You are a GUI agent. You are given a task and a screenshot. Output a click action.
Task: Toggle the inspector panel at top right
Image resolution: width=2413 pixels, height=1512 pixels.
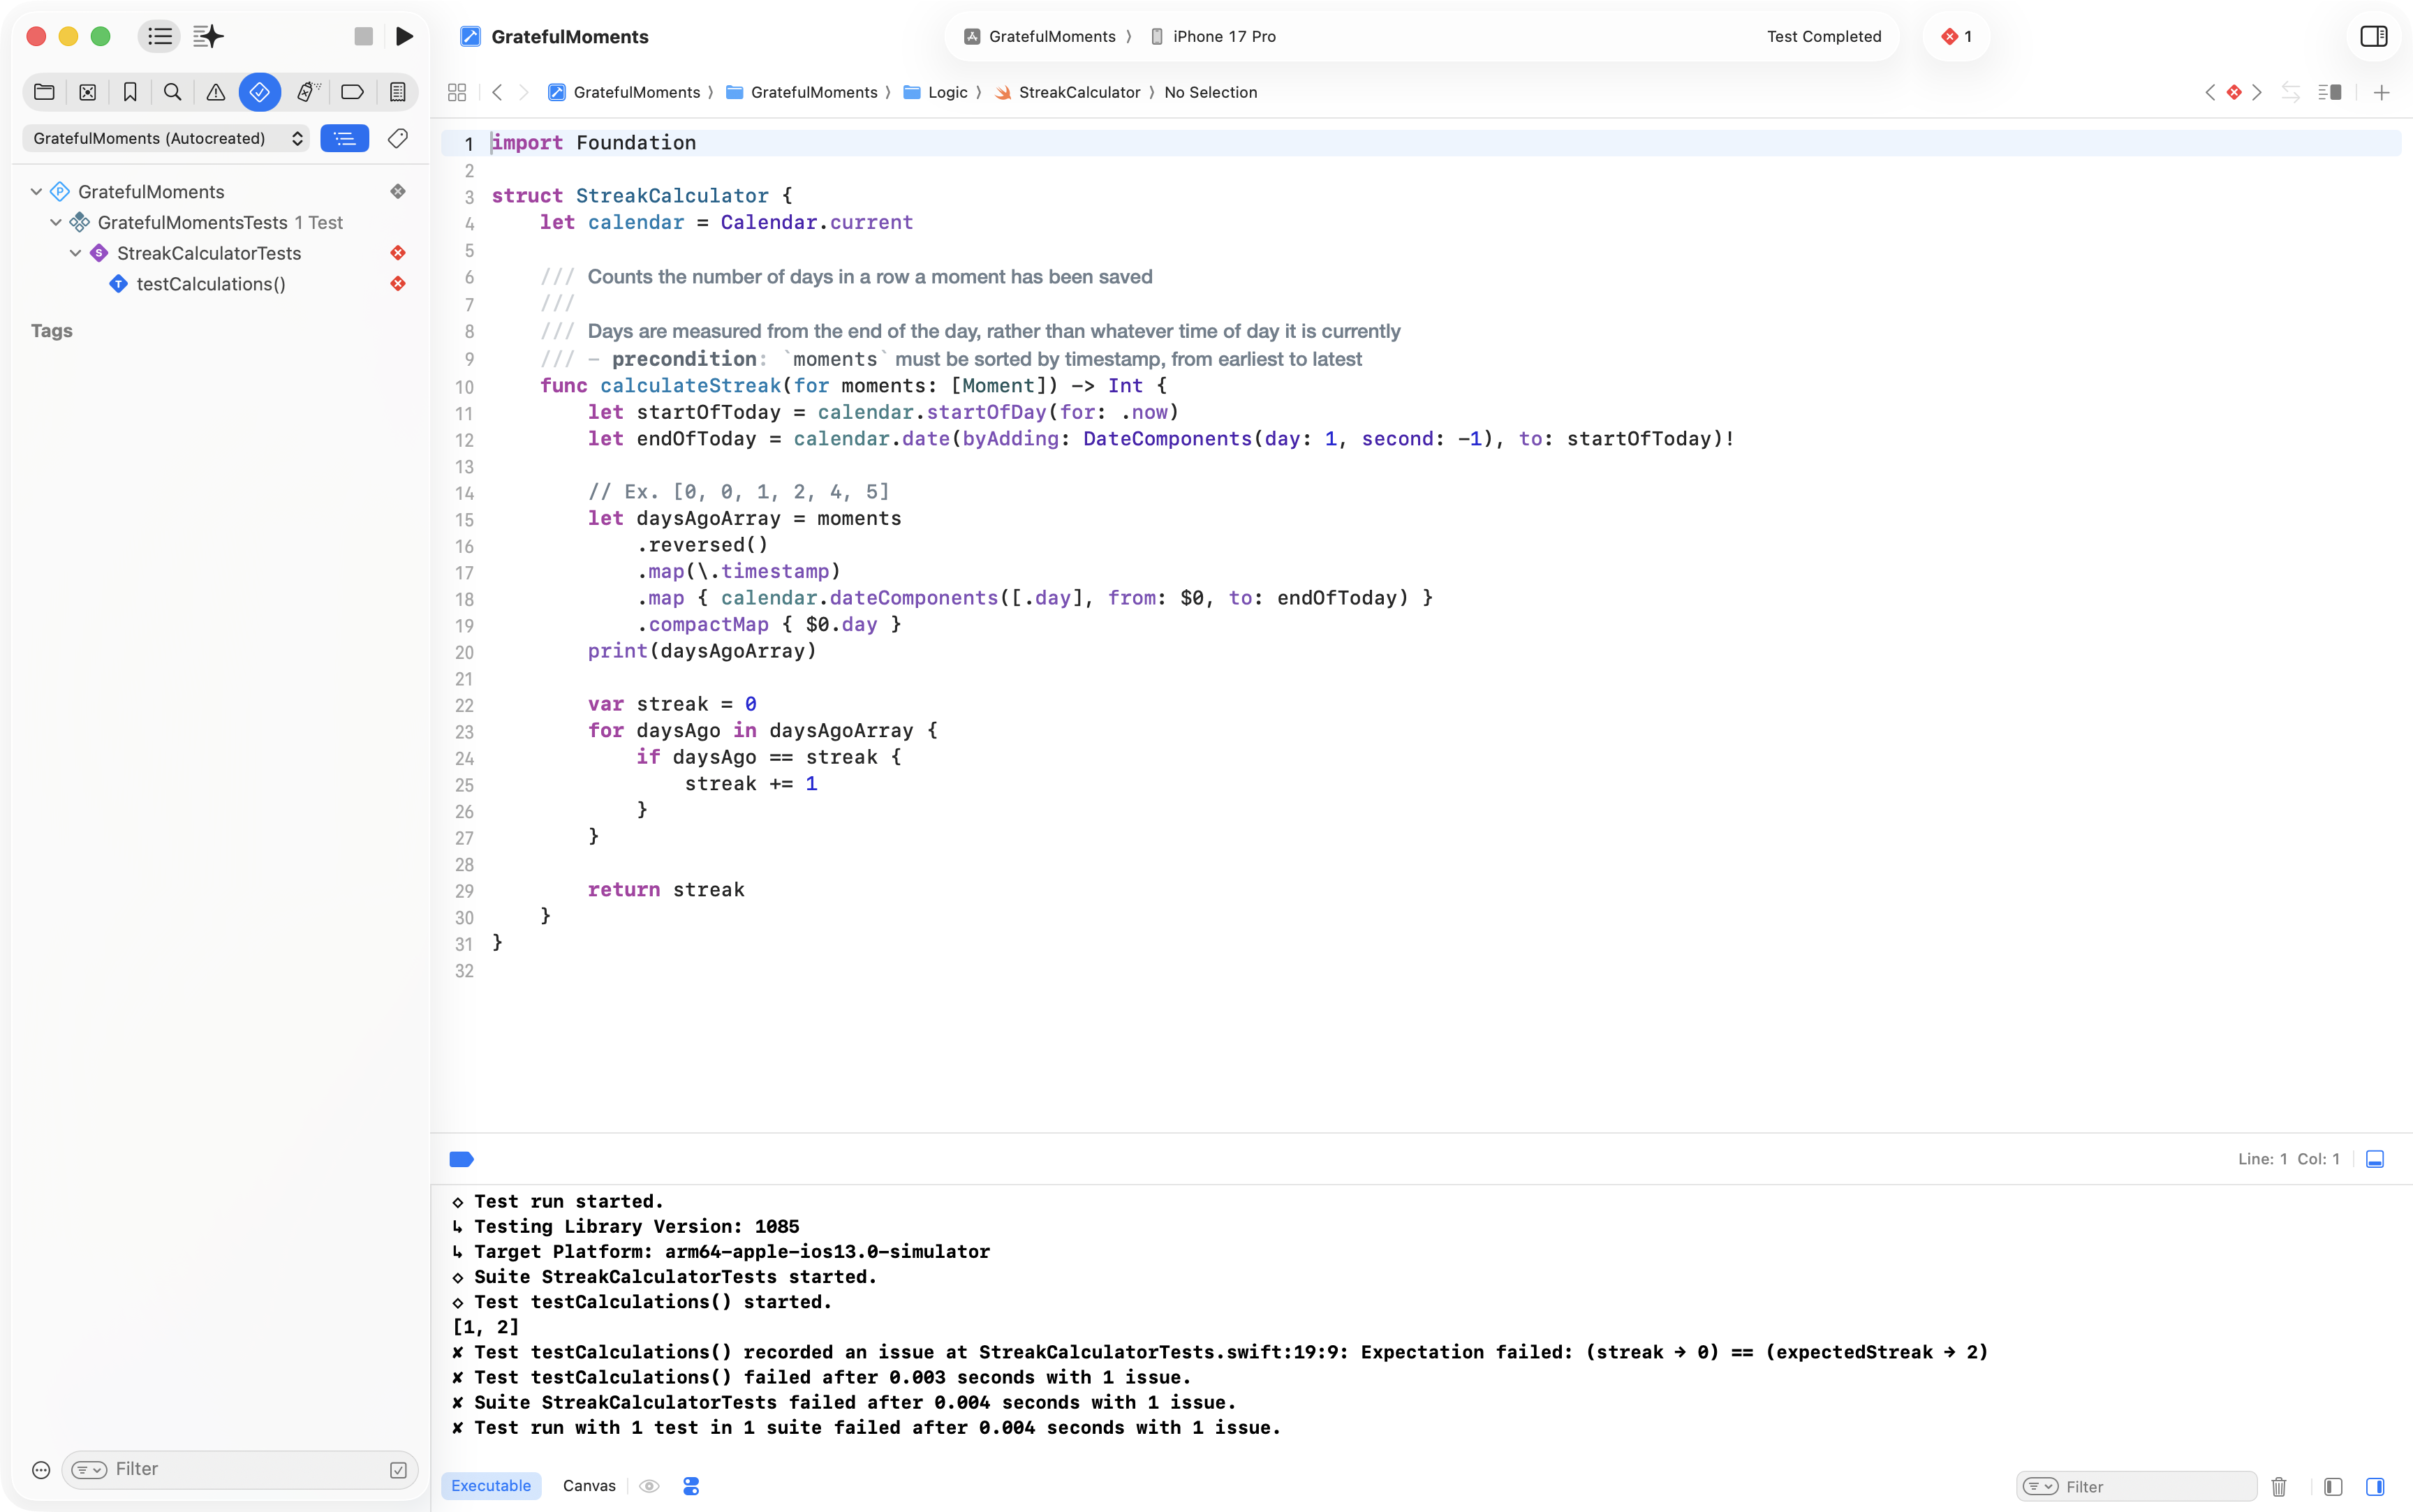click(x=2374, y=36)
